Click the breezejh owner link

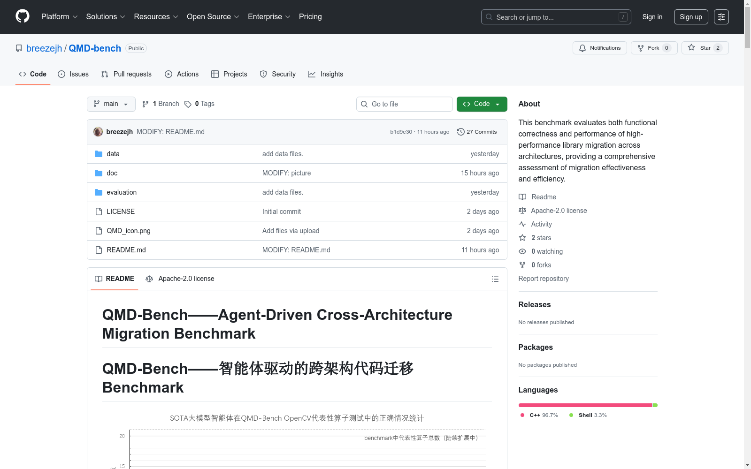click(44, 48)
